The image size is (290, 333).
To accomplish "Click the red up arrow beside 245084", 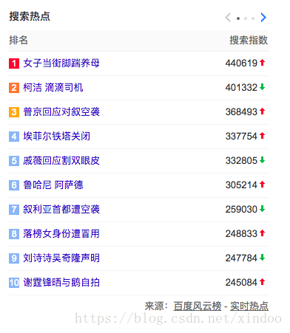I will click(263, 282).
